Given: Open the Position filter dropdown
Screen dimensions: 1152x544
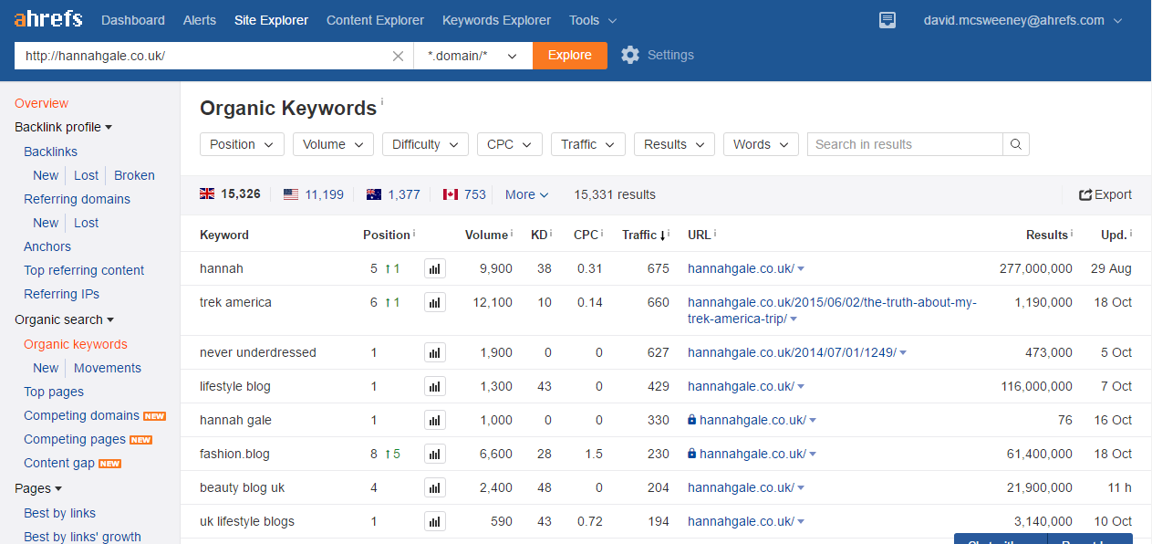Looking at the screenshot, I should [242, 144].
